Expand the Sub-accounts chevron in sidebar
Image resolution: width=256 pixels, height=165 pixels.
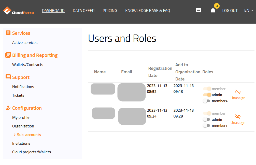(15, 135)
